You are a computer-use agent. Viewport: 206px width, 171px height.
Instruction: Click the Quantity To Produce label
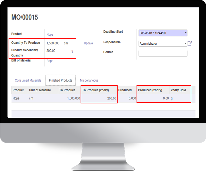click(25, 43)
